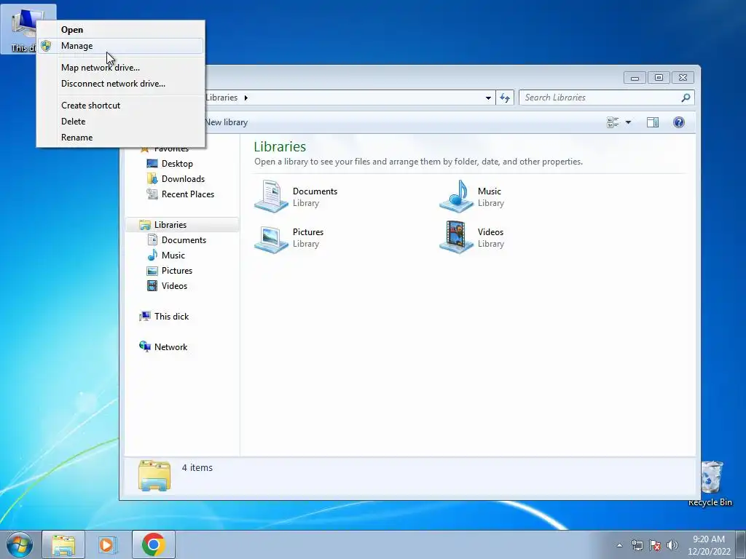Open Explorer help
Viewport: 746px width, 559px height.
click(679, 122)
